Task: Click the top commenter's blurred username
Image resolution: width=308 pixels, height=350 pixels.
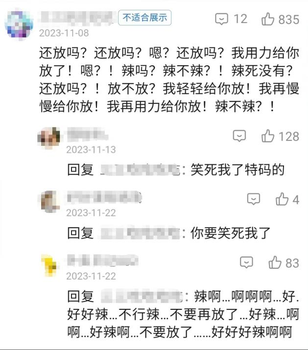Action: [77, 17]
